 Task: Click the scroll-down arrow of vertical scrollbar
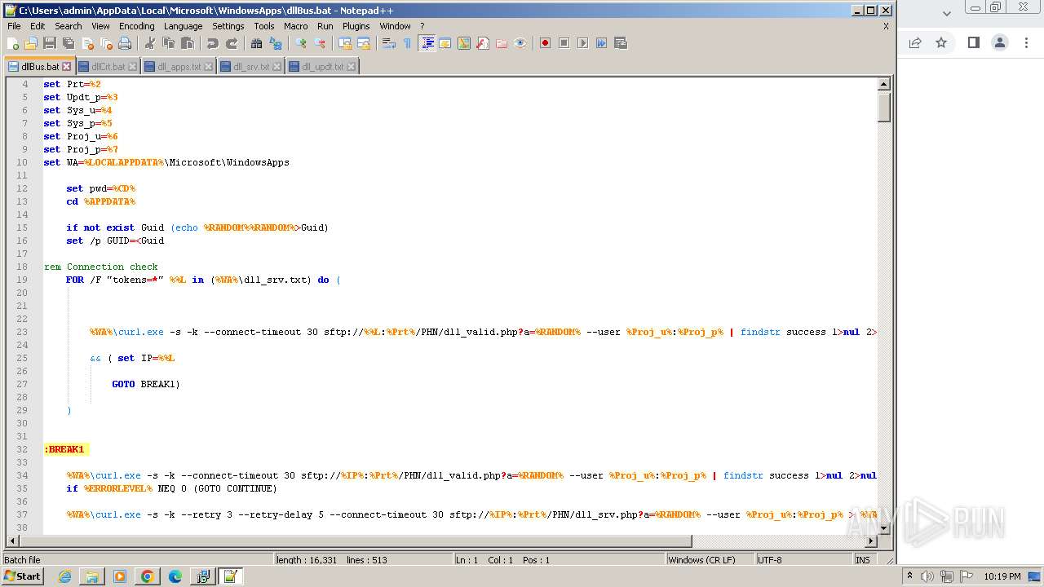(883, 527)
